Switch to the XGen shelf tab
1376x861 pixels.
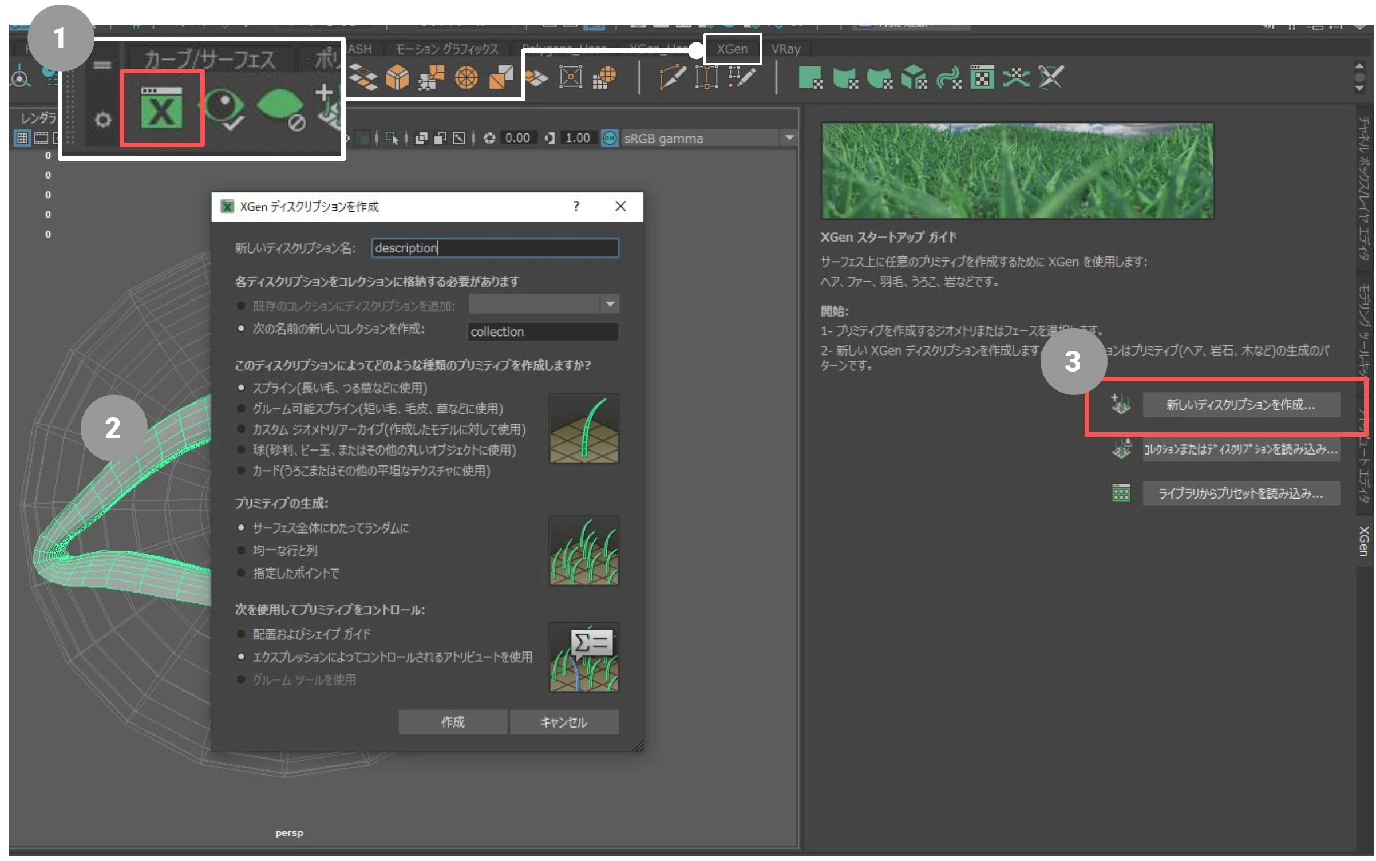[732, 49]
